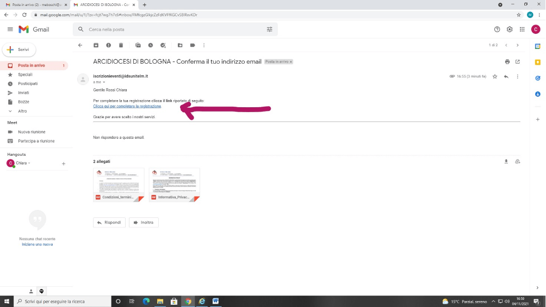Click the 'Clicca qui per completare la registrazione' link
The width and height of the screenshot is (546, 307).
point(127,106)
